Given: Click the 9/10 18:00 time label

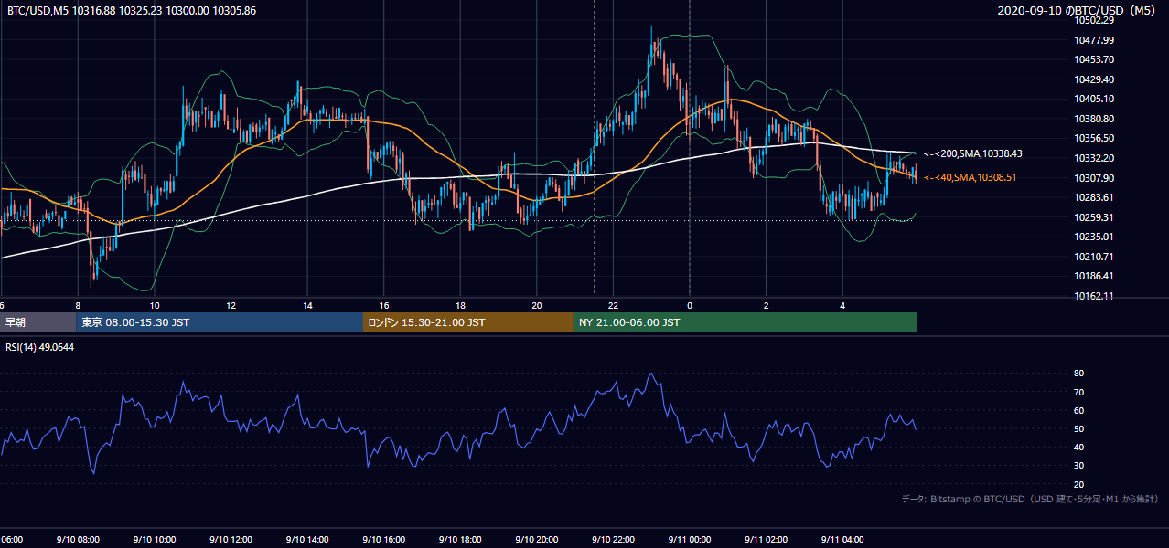Looking at the screenshot, I should pos(460,540).
